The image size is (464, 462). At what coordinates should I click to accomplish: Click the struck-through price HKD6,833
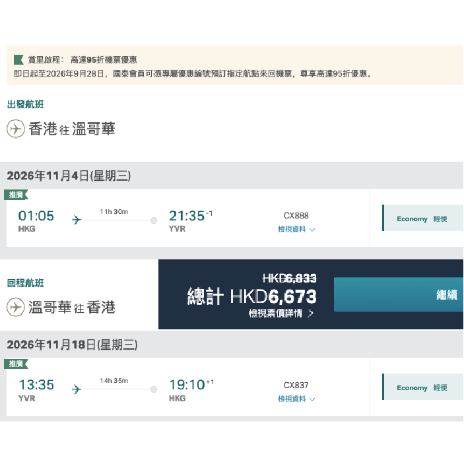click(x=290, y=279)
